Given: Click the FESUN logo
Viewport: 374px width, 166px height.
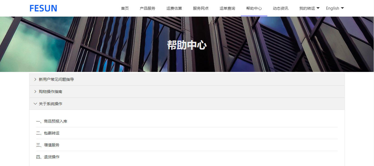Looking at the screenshot, I should tap(43, 8).
